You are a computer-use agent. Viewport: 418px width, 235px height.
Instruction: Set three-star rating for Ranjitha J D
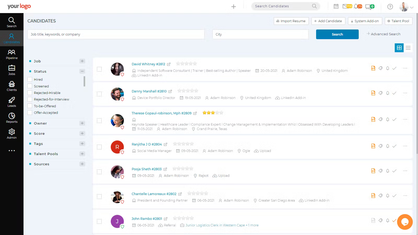click(184, 144)
